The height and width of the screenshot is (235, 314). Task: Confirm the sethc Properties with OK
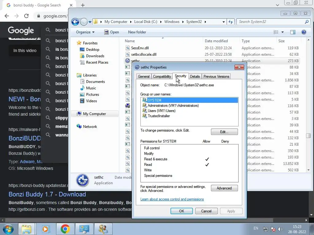point(182,211)
